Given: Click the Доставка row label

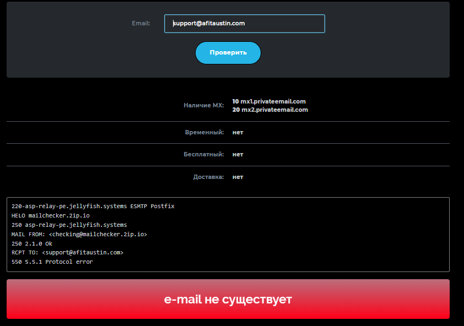Looking at the screenshot, I should [x=208, y=177].
